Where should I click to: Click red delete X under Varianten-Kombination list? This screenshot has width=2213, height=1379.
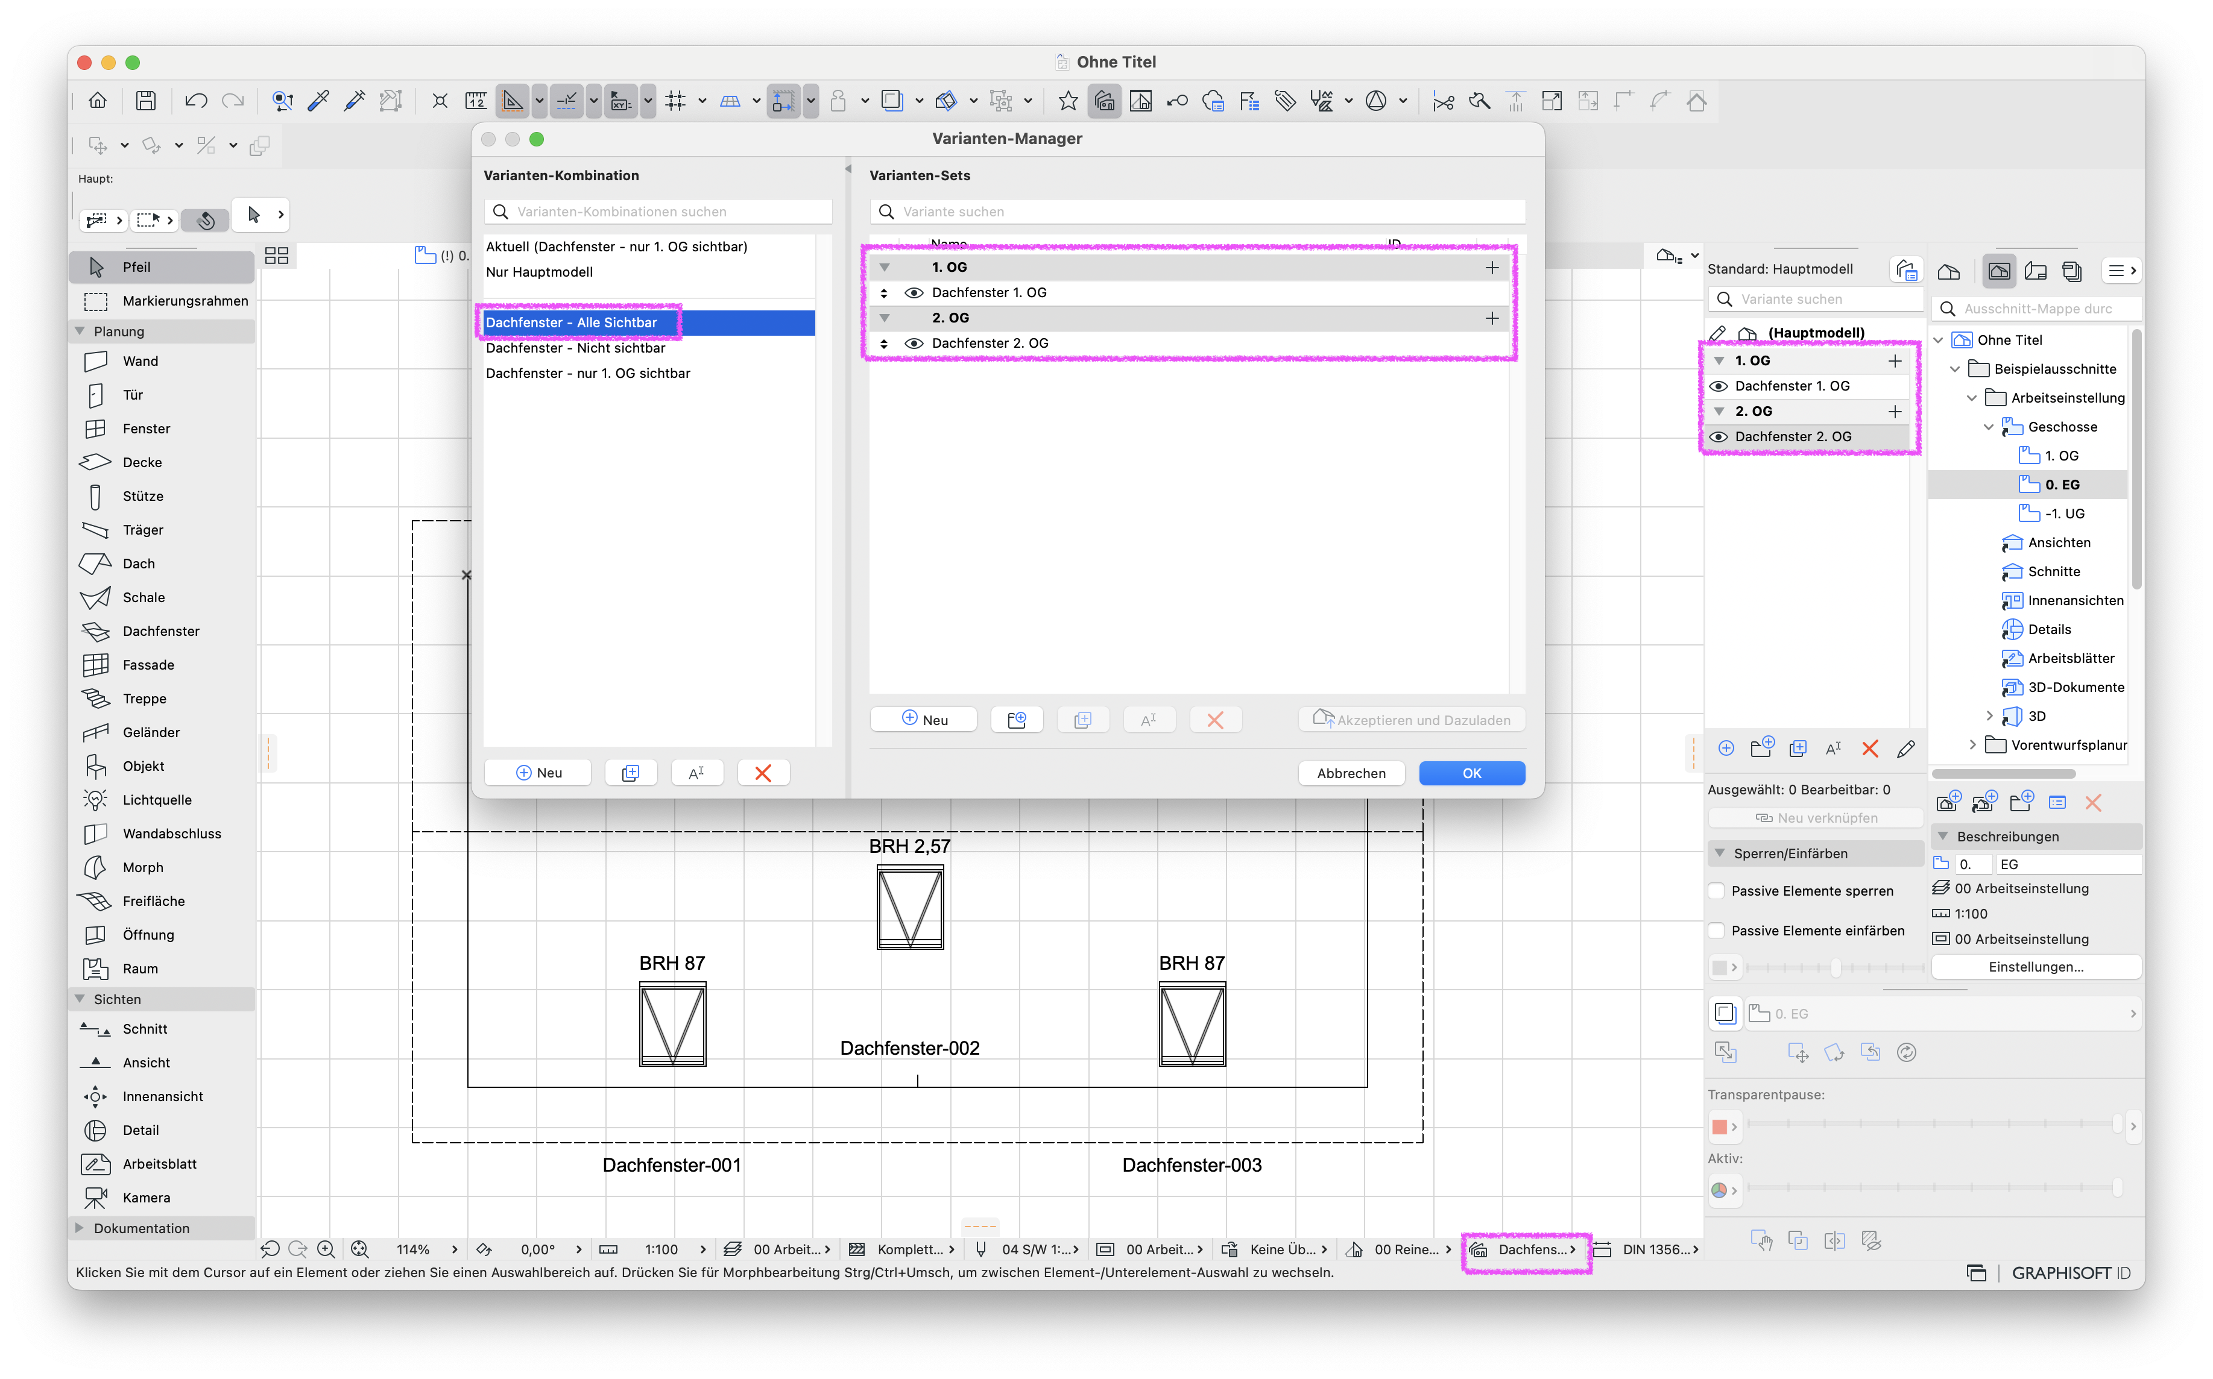click(x=763, y=773)
